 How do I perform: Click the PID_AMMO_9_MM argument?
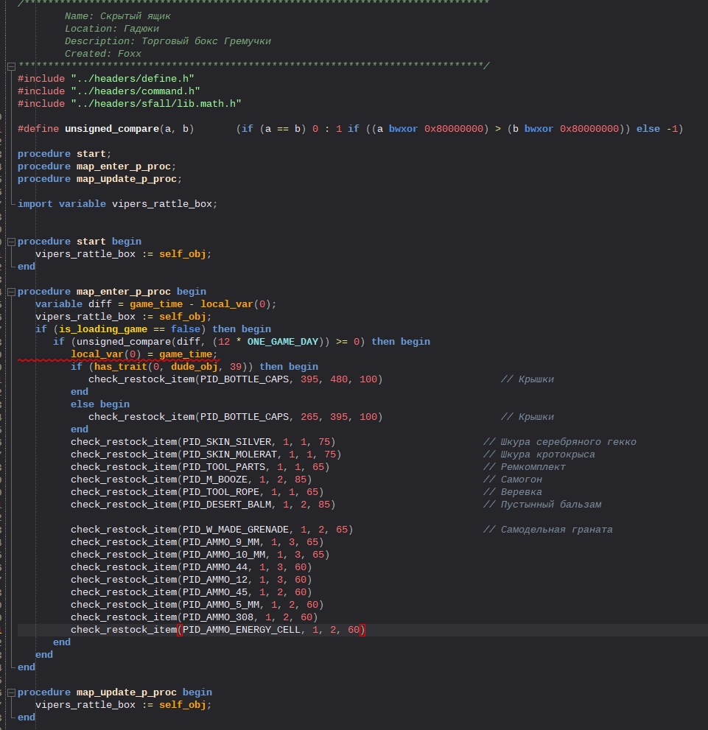[x=220, y=544]
